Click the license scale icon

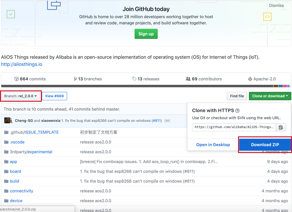[x=250, y=79]
